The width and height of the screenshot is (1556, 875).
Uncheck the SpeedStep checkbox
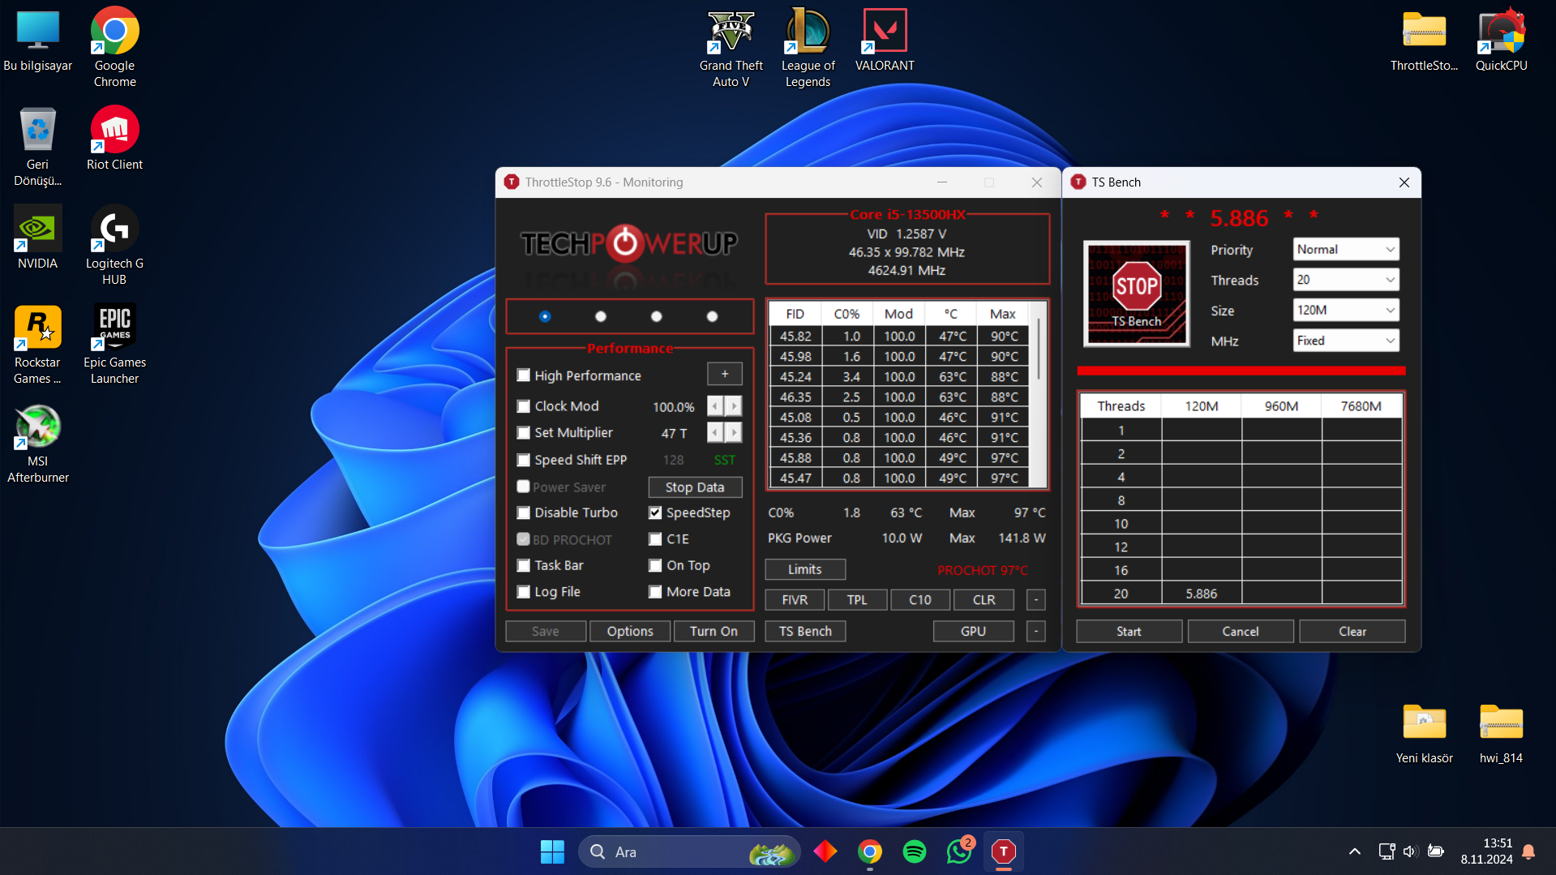point(655,513)
